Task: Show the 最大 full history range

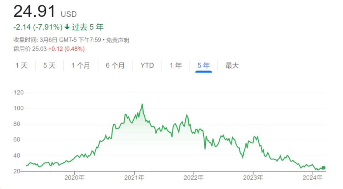Action: [232, 65]
